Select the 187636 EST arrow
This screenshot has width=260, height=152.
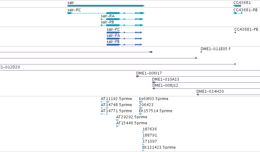click(x=143, y=132)
